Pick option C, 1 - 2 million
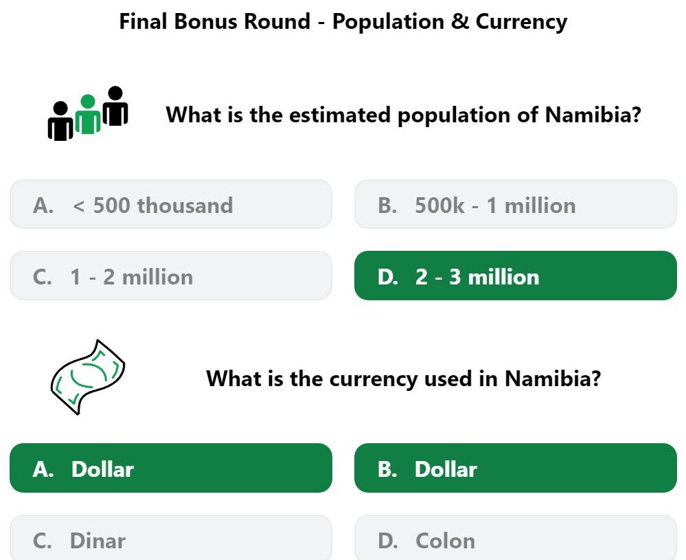This screenshot has height=560, width=686. click(171, 276)
